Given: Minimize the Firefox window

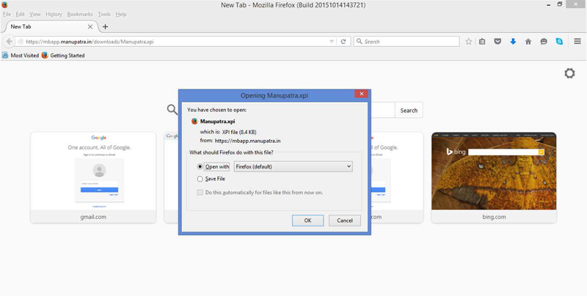Looking at the screenshot, I should pyautogui.click(x=548, y=5).
